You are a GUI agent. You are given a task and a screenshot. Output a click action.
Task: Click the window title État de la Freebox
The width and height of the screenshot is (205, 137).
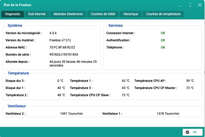(x=18, y=5)
